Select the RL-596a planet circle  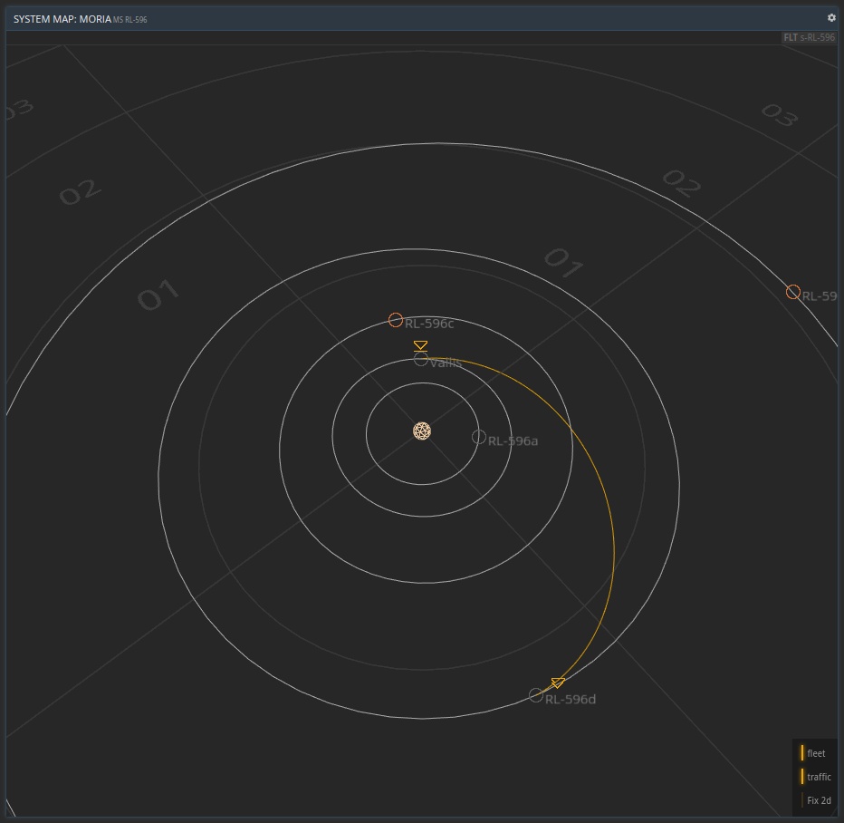(x=479, y=437)
